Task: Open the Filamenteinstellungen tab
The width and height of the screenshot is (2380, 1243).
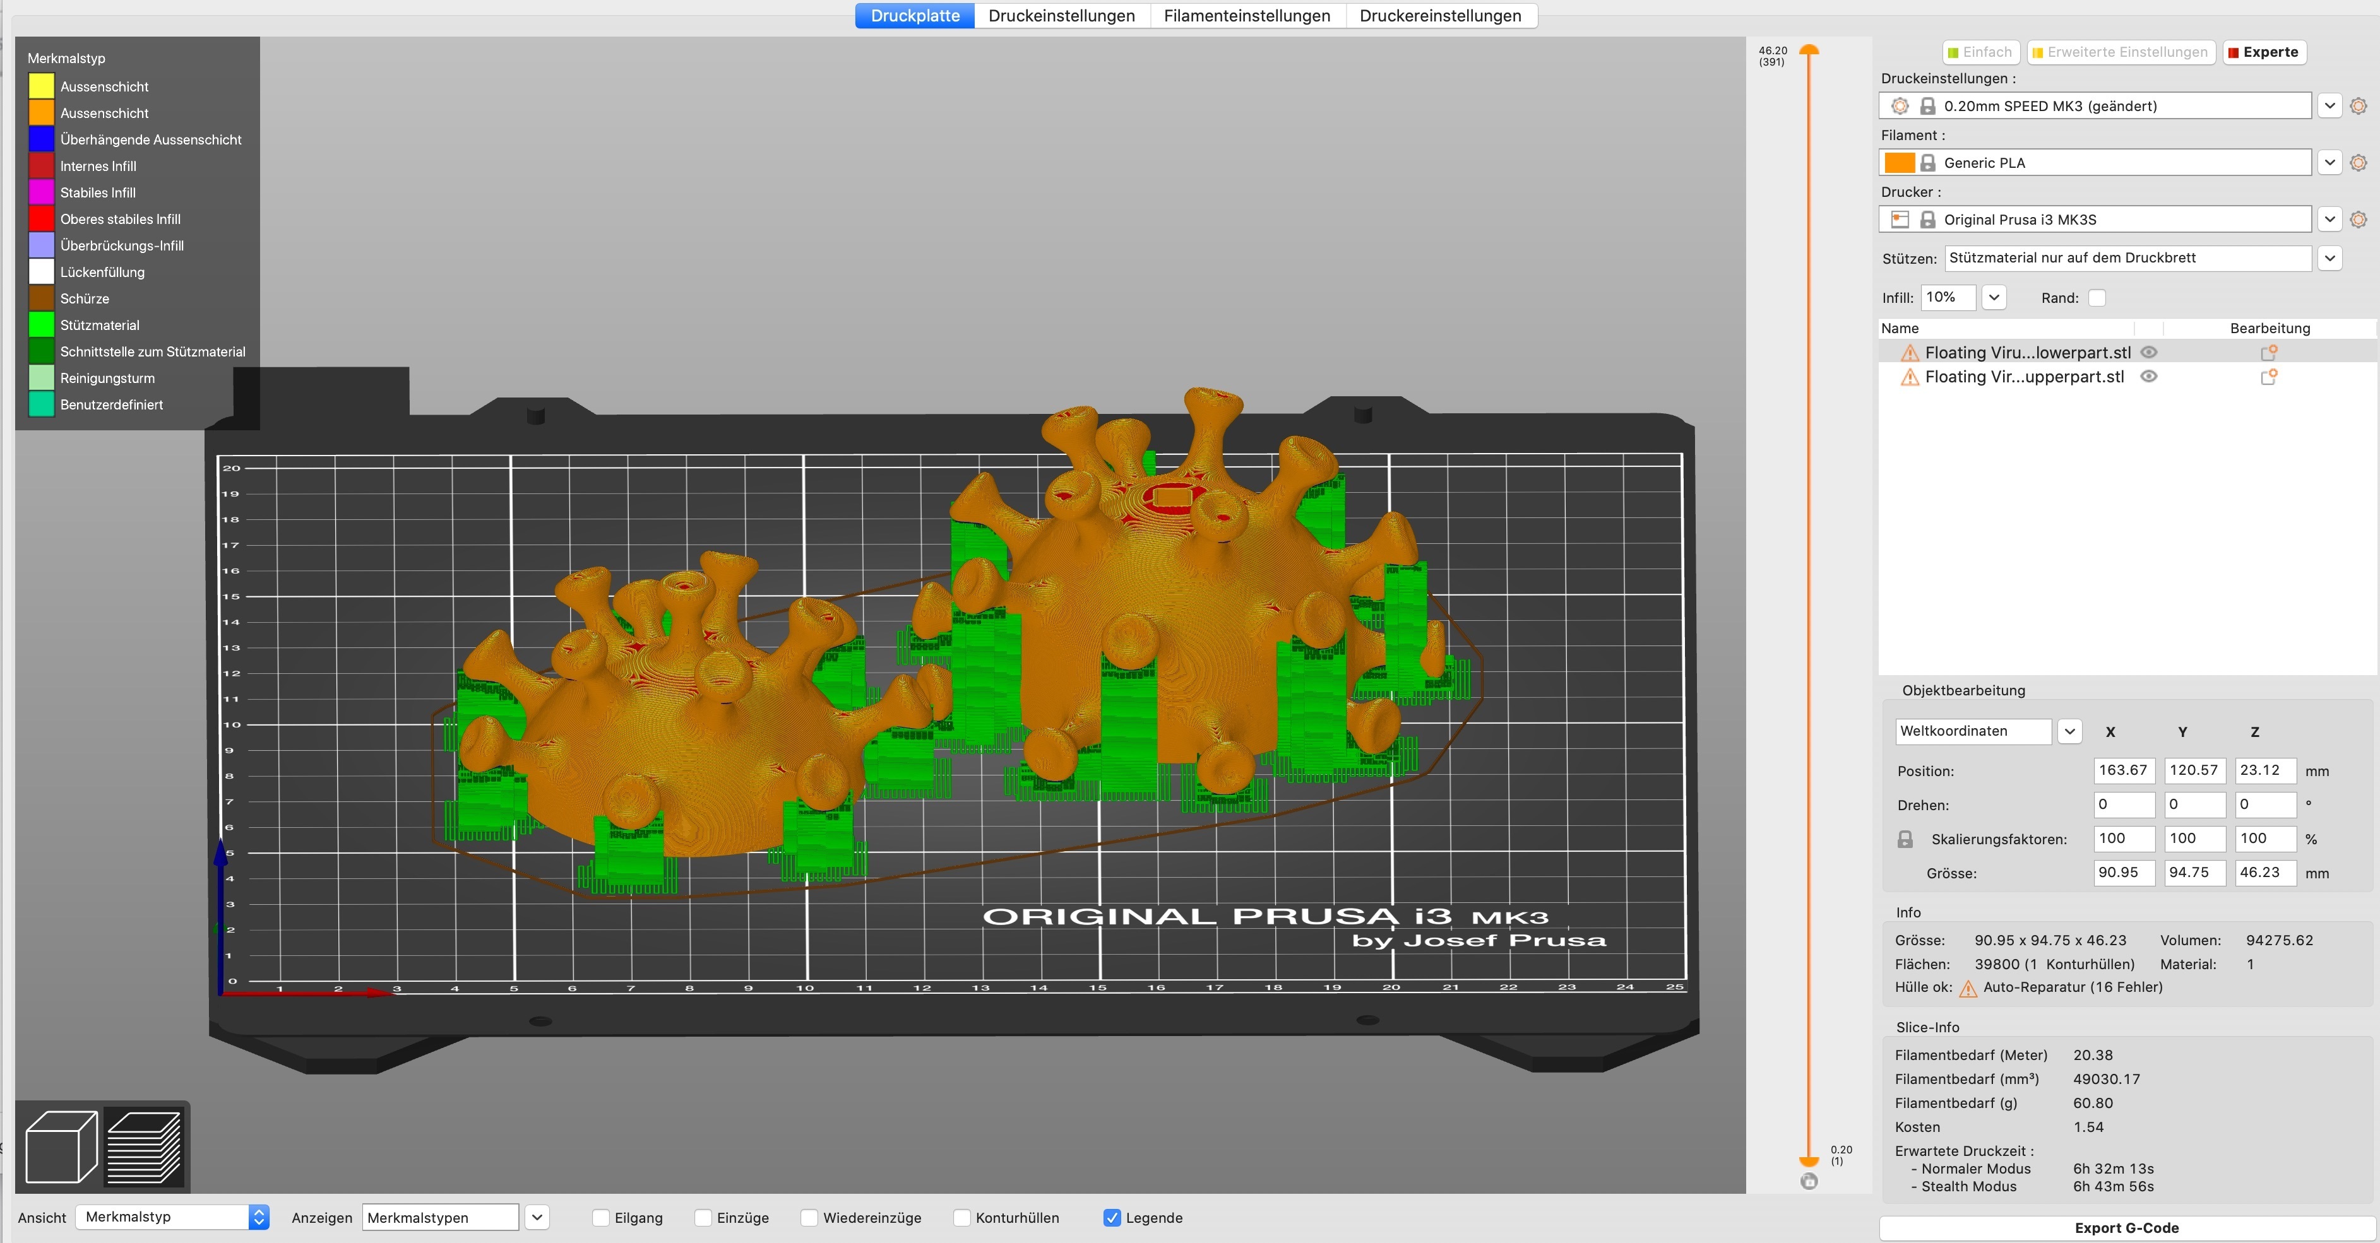Action: pos(1246,16)
